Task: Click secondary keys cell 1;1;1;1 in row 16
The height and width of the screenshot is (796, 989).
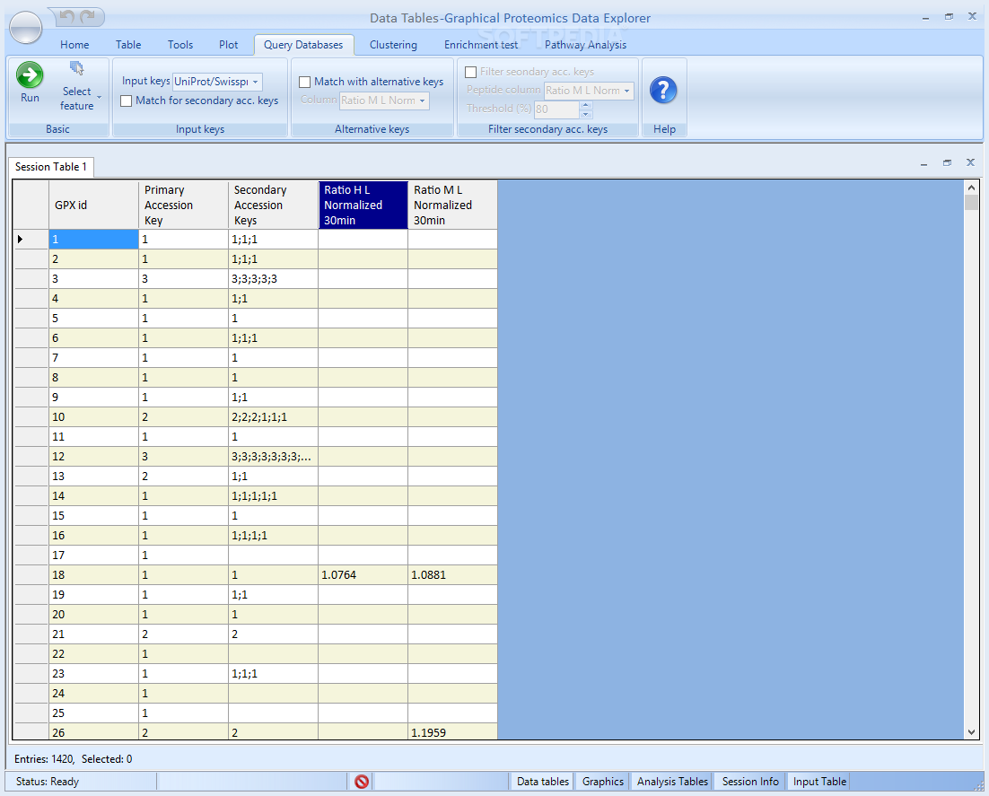Action: 273,536
